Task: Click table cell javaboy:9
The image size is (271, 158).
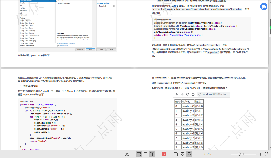Action: coord(188,147)
